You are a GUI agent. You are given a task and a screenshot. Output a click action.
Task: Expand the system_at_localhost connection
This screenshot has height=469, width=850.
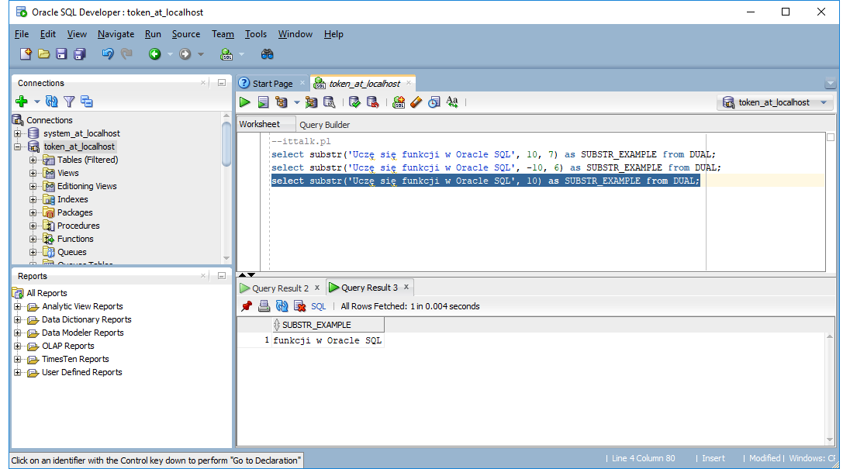(17, 133)
